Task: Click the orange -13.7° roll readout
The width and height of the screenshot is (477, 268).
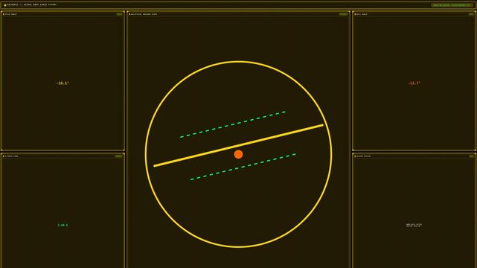Action: [414, 83]
